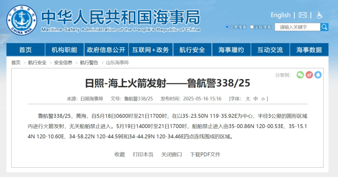Go to 航行警告 in the breadcrumb

(89, 63)
